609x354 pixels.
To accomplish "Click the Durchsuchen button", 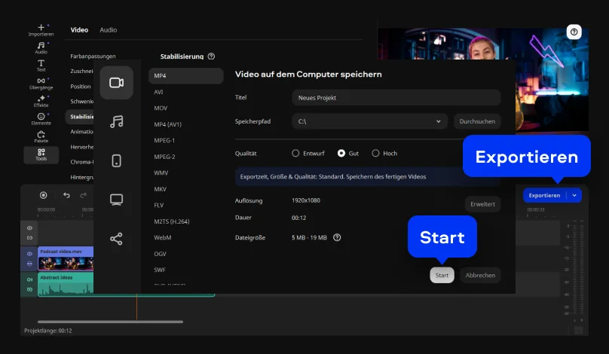I will (476, 121).
